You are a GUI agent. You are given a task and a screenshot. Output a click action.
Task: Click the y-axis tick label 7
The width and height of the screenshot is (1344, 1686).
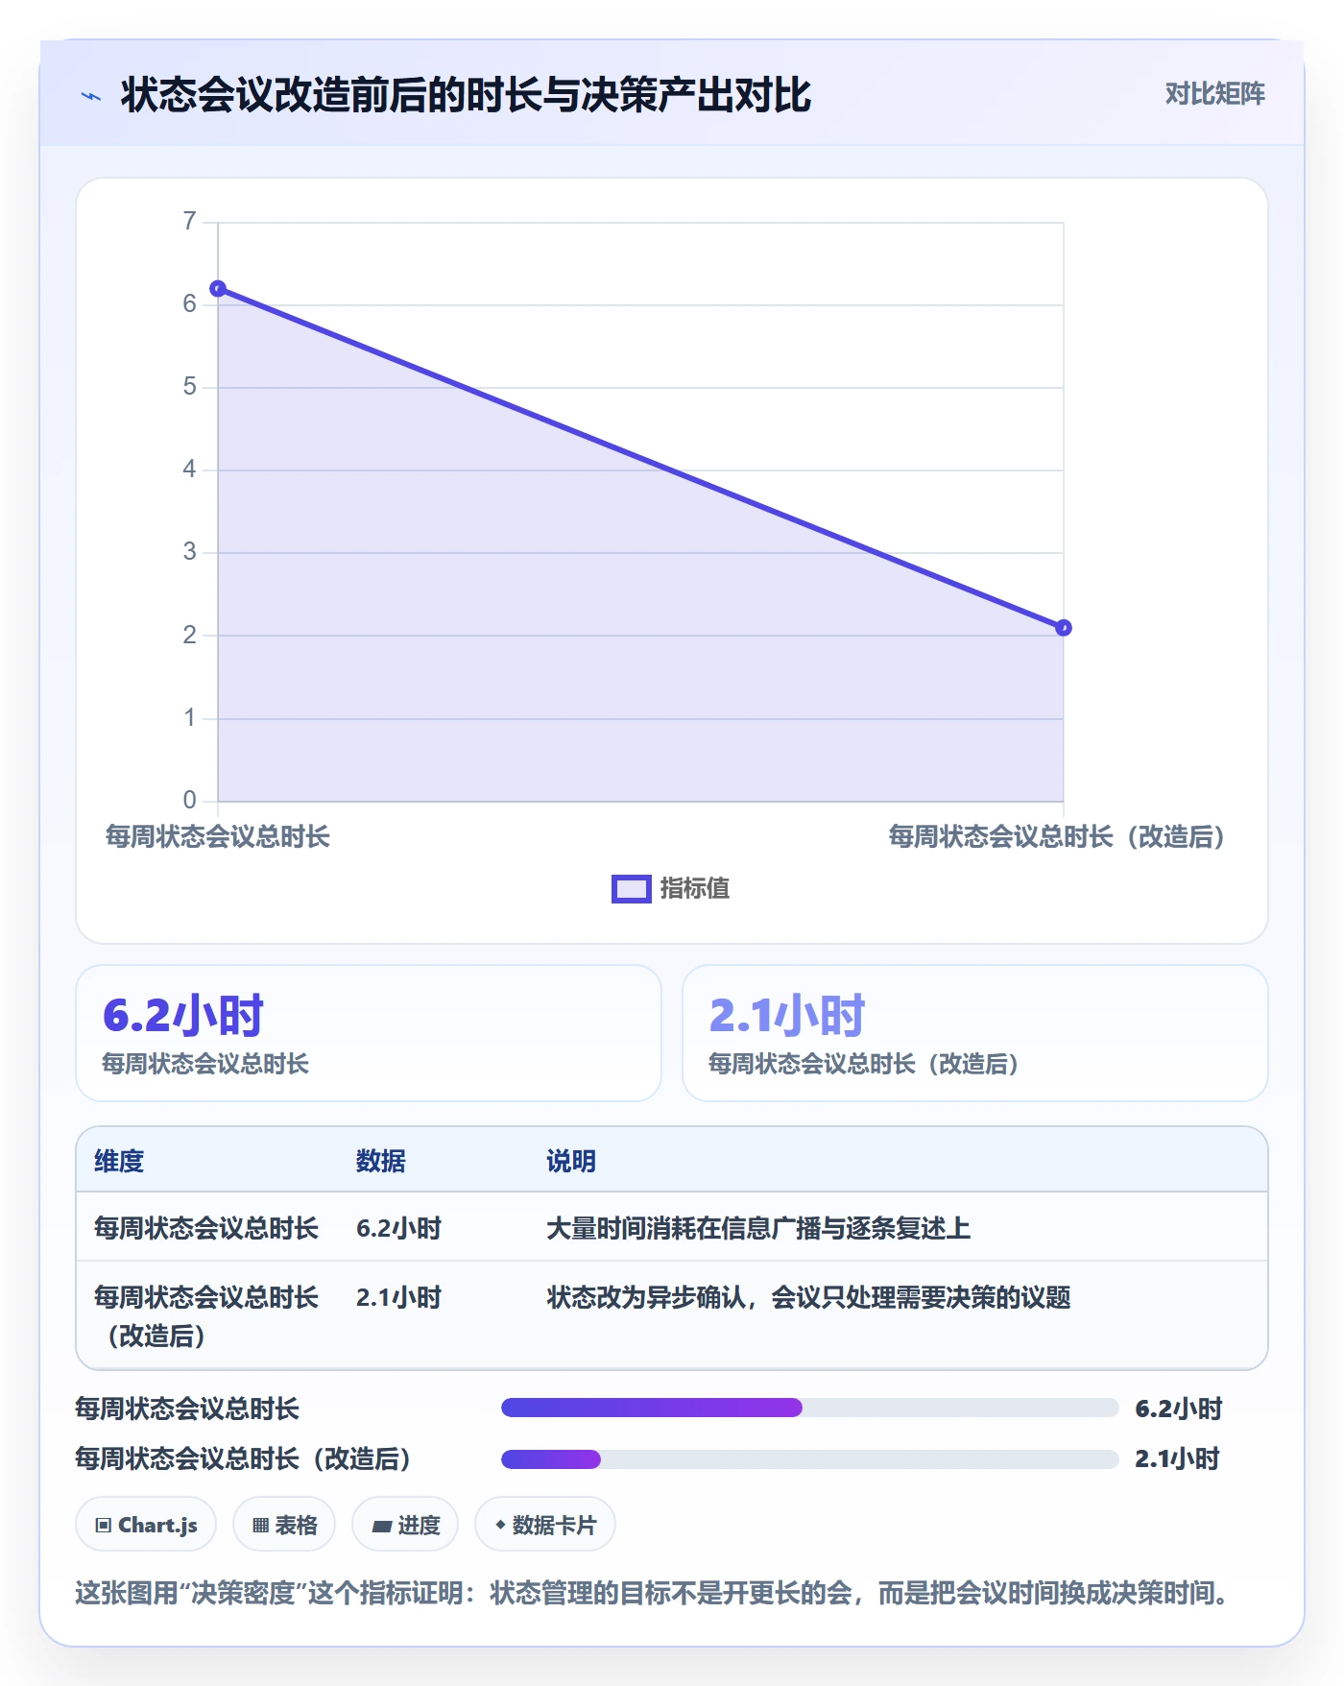click(189, 222)
